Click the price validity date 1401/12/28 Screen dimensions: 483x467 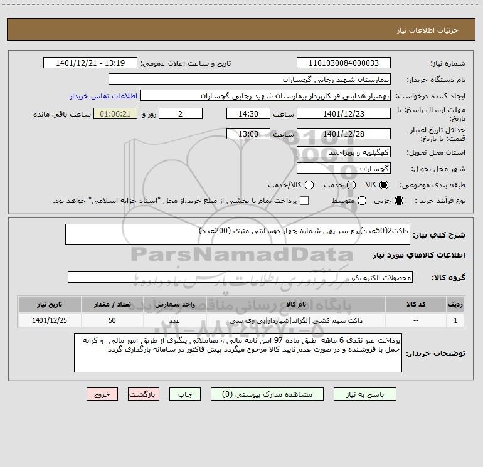[344, 134]
